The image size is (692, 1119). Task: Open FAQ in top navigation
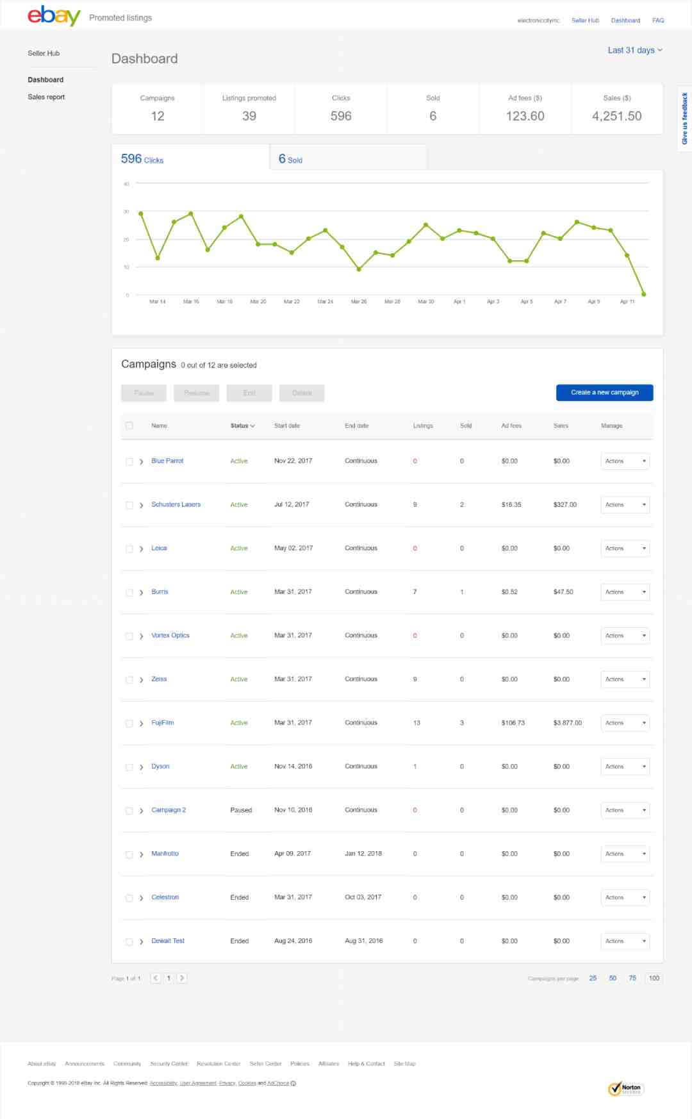658,21
